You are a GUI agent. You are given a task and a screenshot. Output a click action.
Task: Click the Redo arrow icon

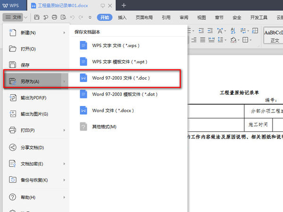tap(81, 17)
